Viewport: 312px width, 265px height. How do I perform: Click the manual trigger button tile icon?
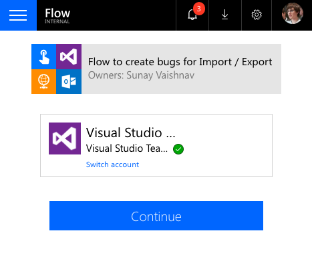pos(43,57)
